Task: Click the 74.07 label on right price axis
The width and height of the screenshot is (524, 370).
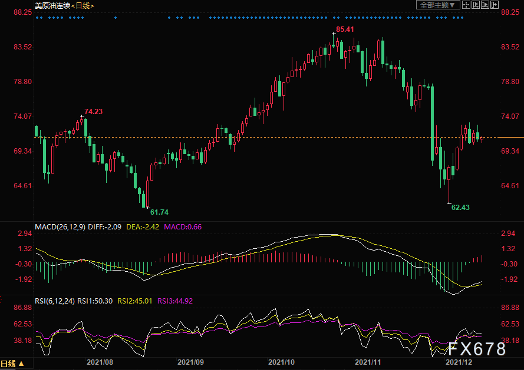Action: (x=510, y=116)
